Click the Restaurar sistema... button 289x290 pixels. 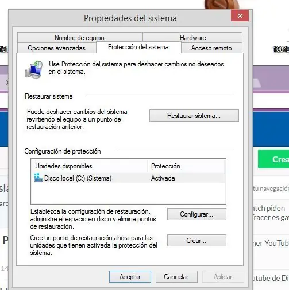[x=194, y=116]
